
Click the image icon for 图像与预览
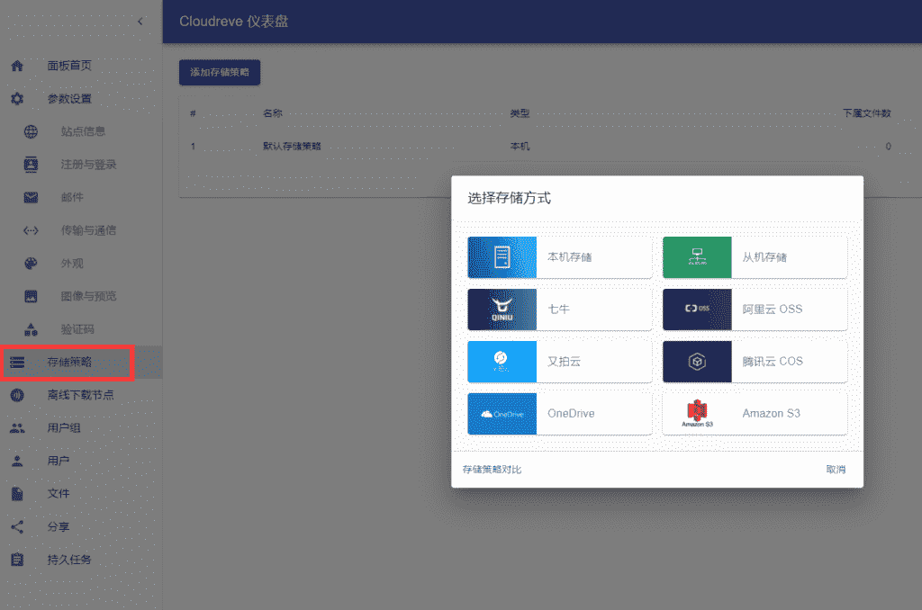pyautogui.click(x=31, y=296)
